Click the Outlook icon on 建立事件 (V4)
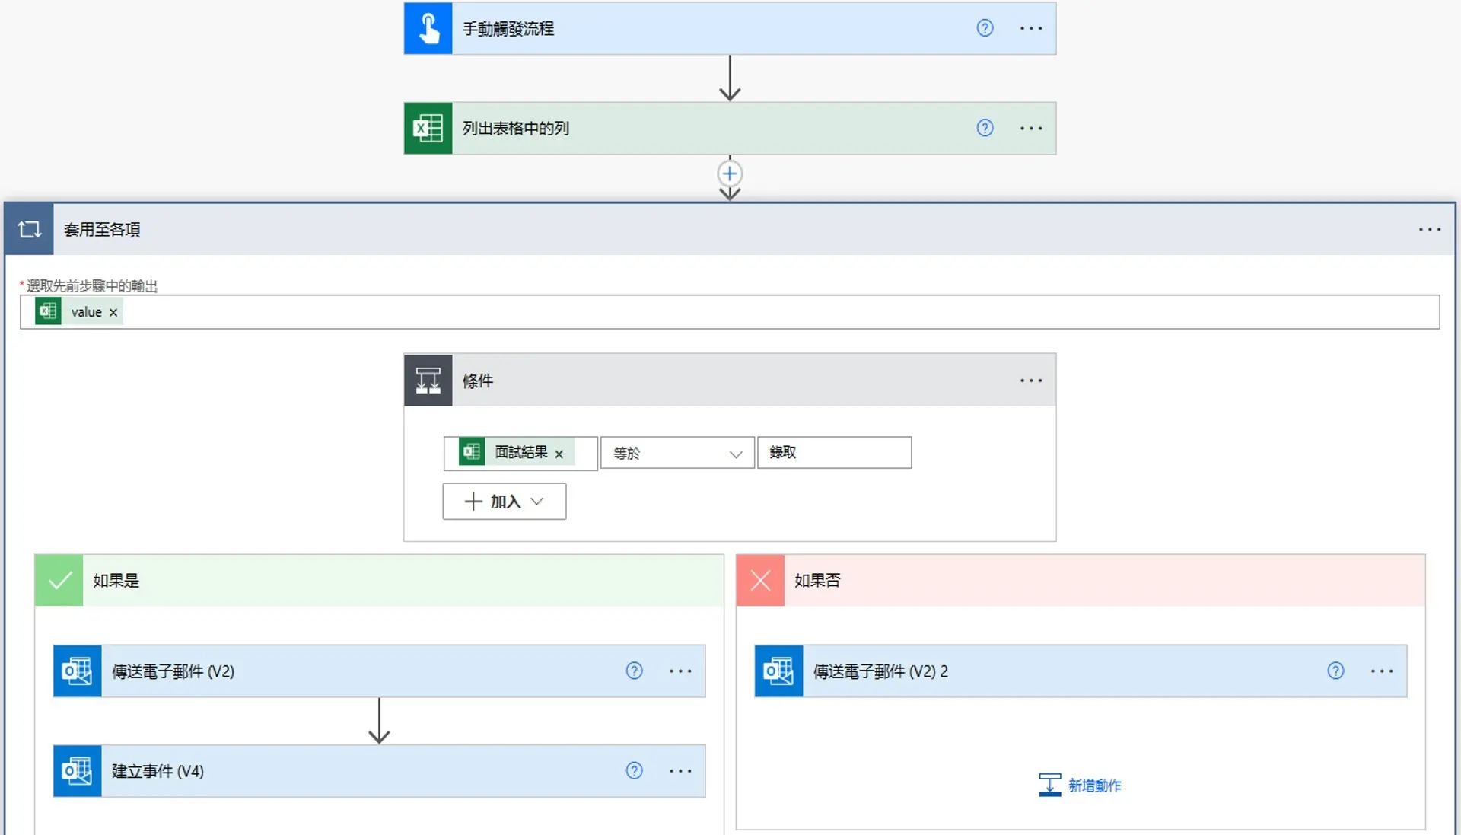Viewport: 1461px width, 835px height. point(77,770)
